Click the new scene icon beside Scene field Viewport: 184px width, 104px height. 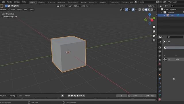[158, 2]
